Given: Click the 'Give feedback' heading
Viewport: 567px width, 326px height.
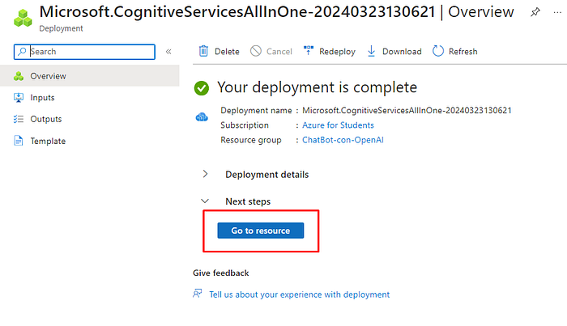Looking at the screenshot, I should point(221,273).
